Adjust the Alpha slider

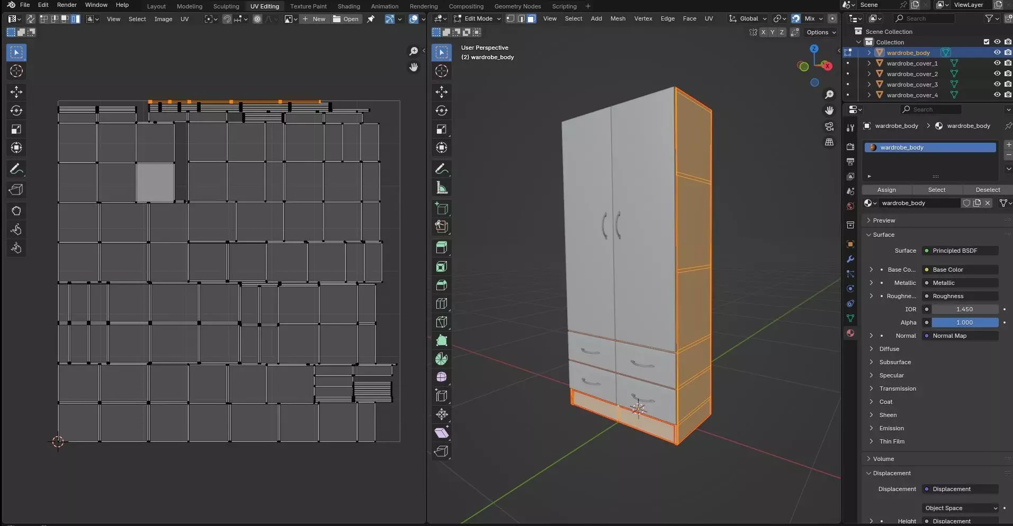coord(965,322)
